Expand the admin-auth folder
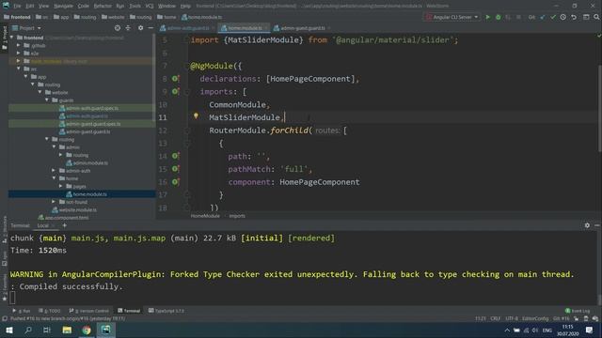The height and width of the screenshot is (338, 602). (54, 171)
